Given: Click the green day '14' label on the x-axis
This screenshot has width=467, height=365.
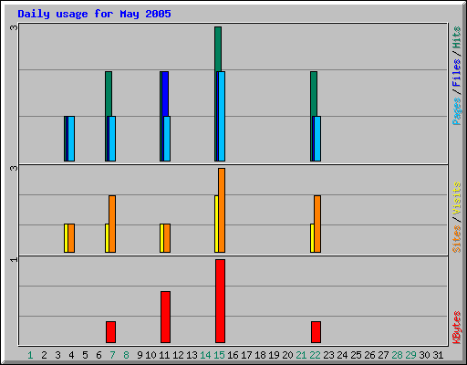Looking at the screenshot, I should point(205,355).
